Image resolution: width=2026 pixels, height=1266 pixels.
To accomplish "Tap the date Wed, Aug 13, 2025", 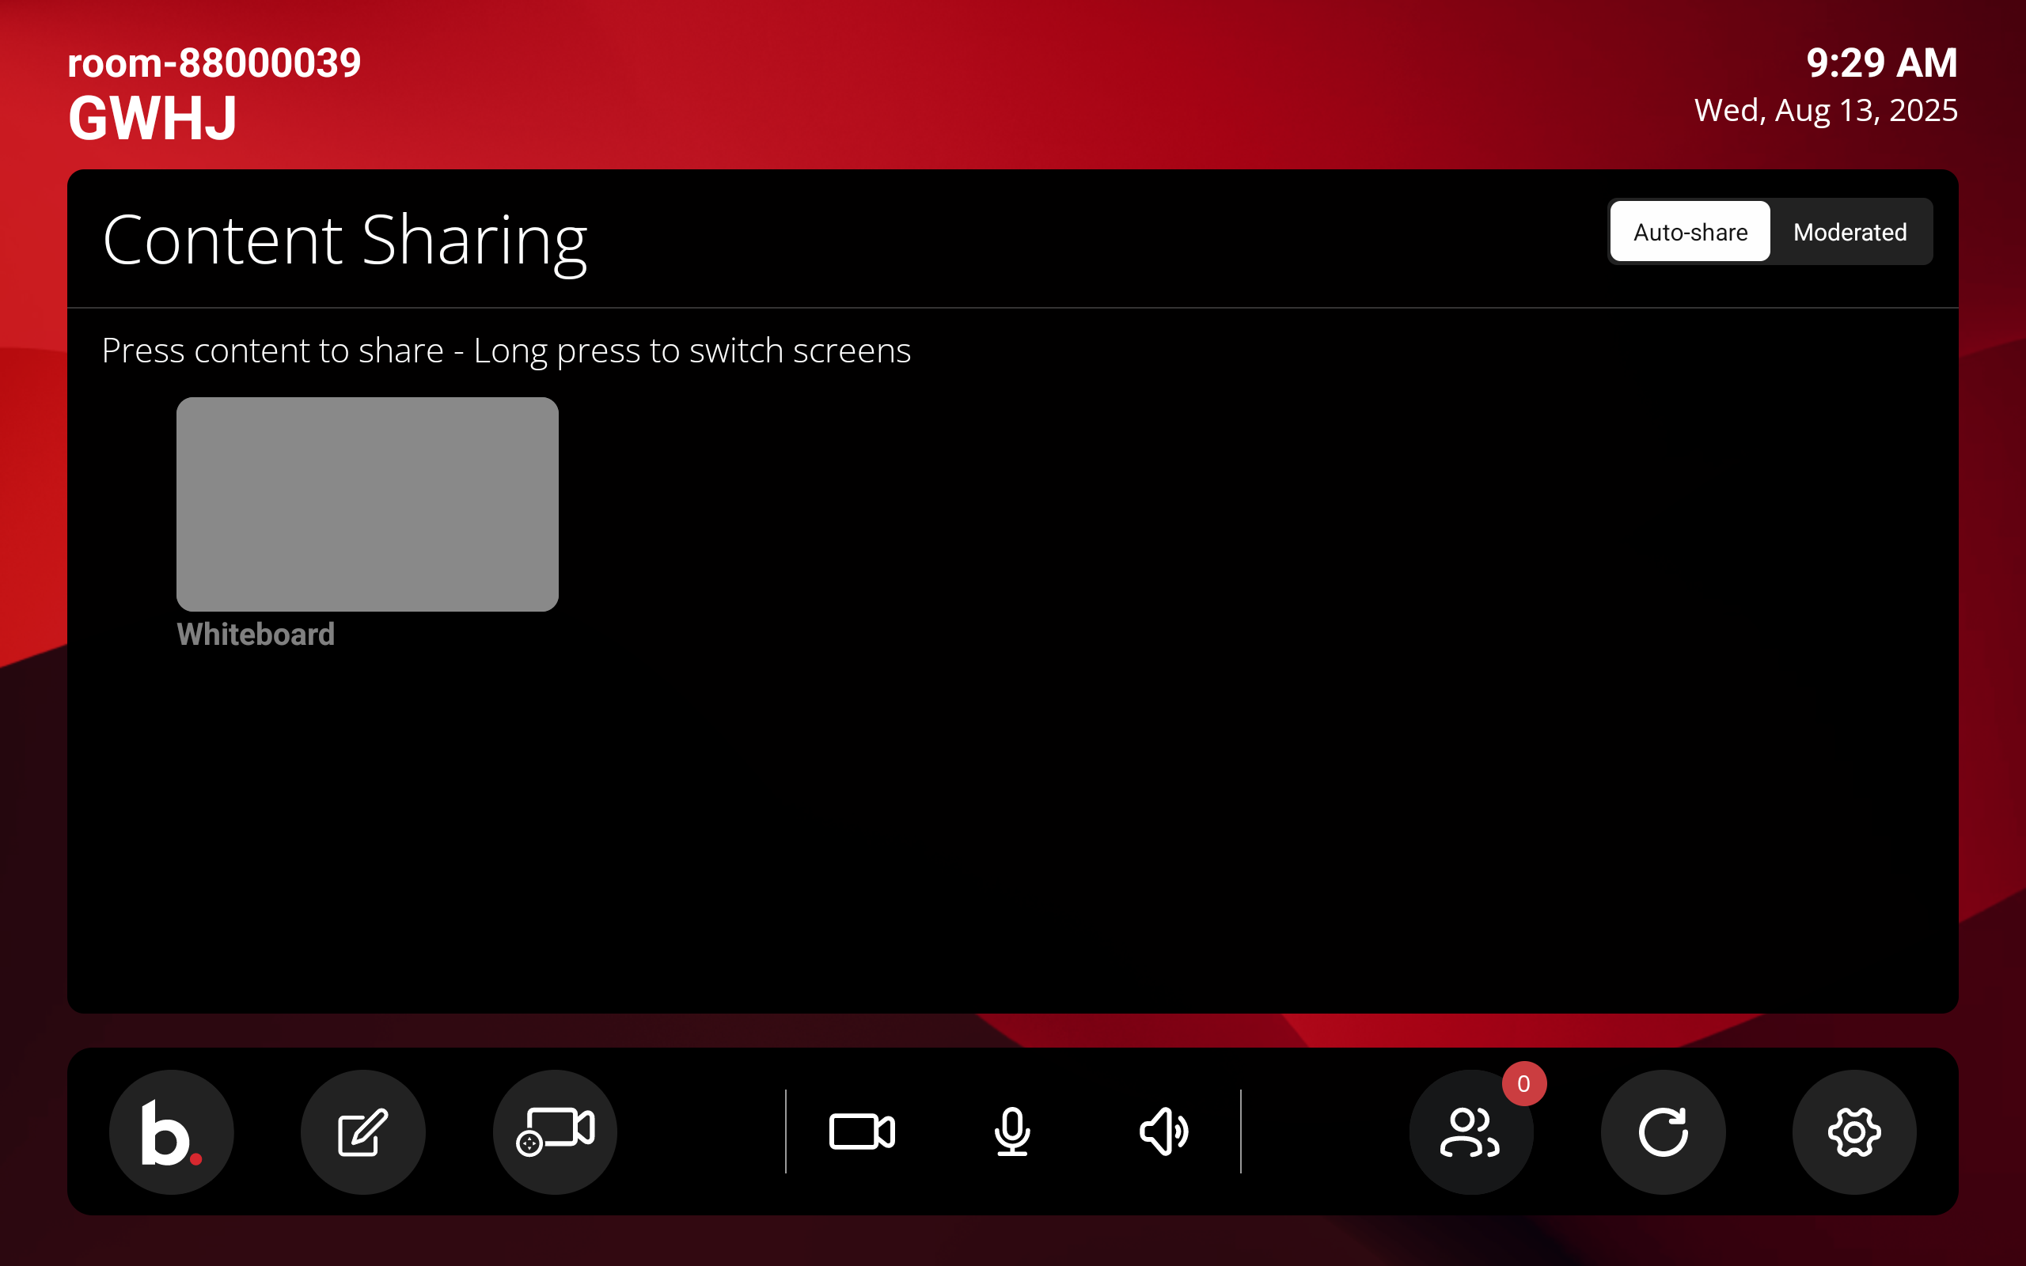I will pyautogui.click(x=1825, y=110).
